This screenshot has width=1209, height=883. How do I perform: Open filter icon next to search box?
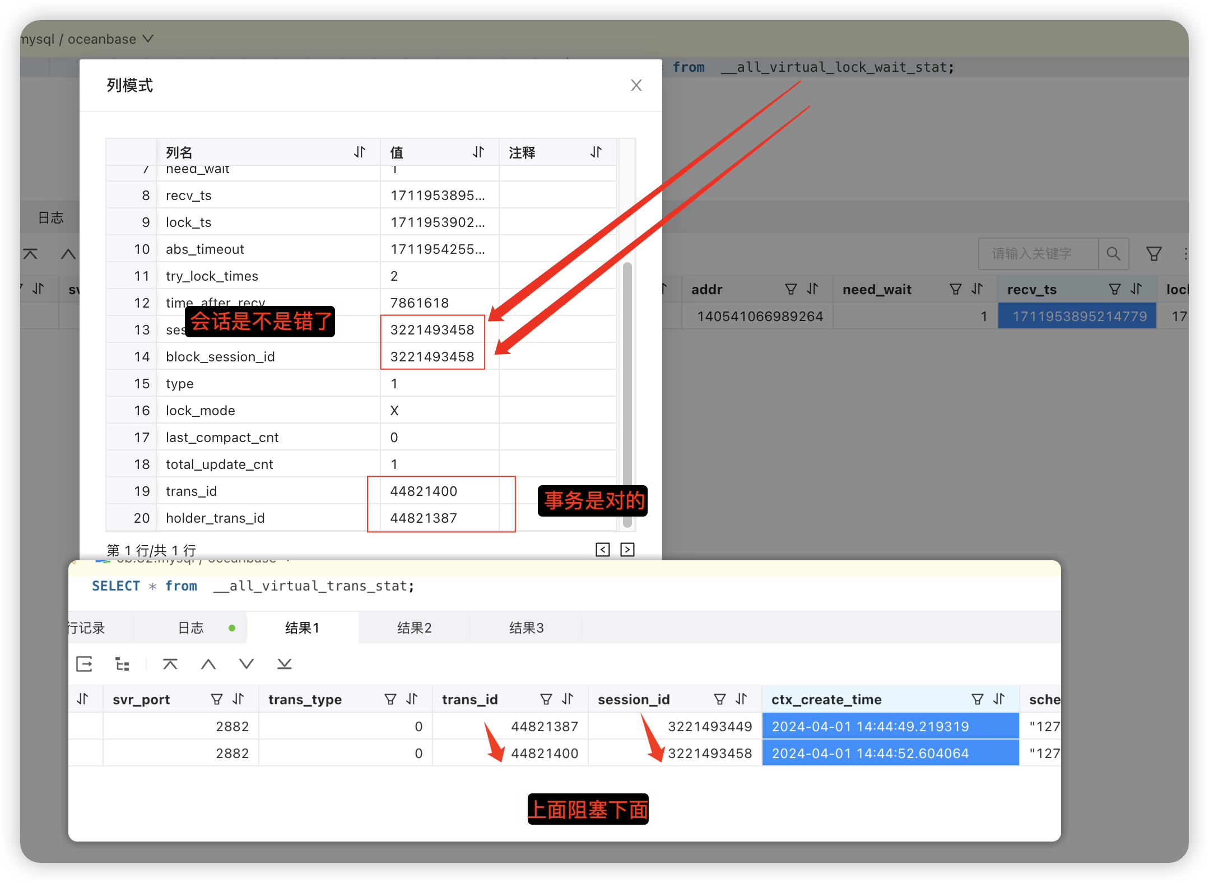1154,254
